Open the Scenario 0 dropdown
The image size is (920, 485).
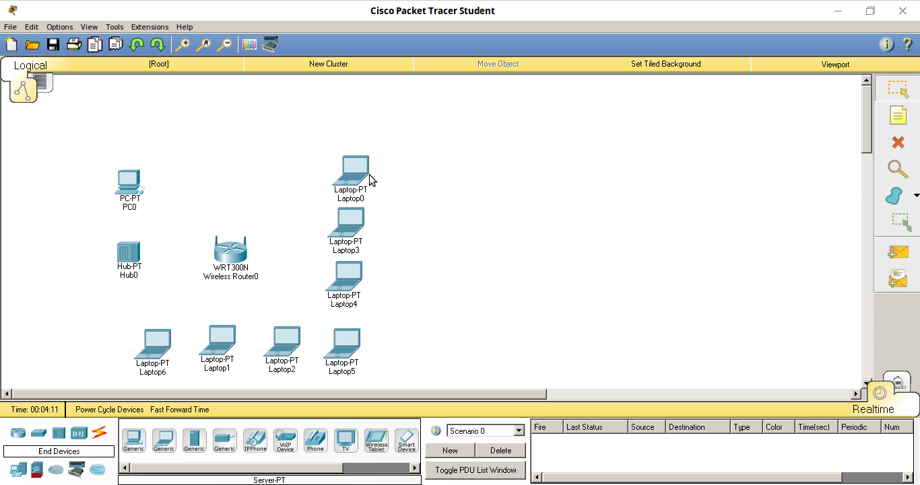[519, 430]
